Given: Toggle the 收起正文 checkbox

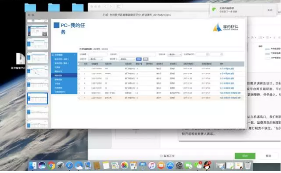Looking at the screenshot, I should click(161, 156).
